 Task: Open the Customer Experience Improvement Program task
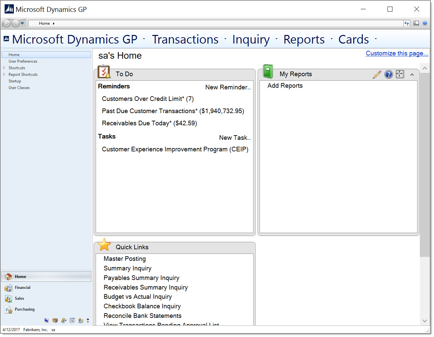pos(175,149)
